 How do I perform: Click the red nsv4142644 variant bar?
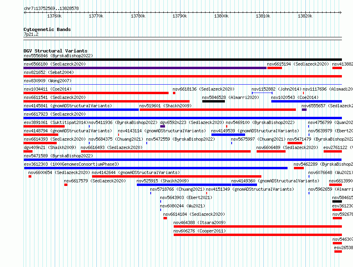pyautogui.click(x=177, y=176)
